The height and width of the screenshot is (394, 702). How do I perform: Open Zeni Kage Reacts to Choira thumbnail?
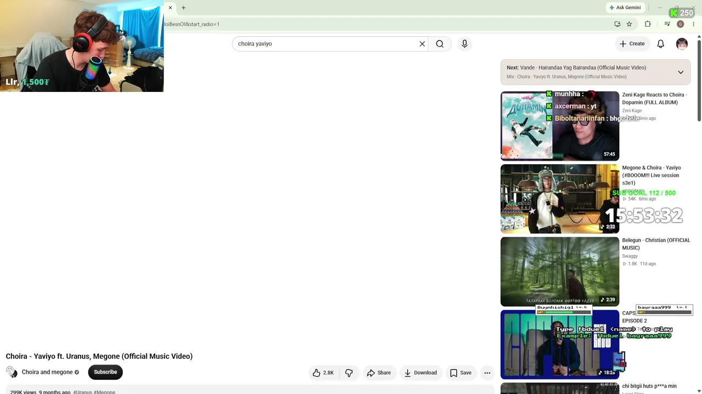(x=560, y=126)
